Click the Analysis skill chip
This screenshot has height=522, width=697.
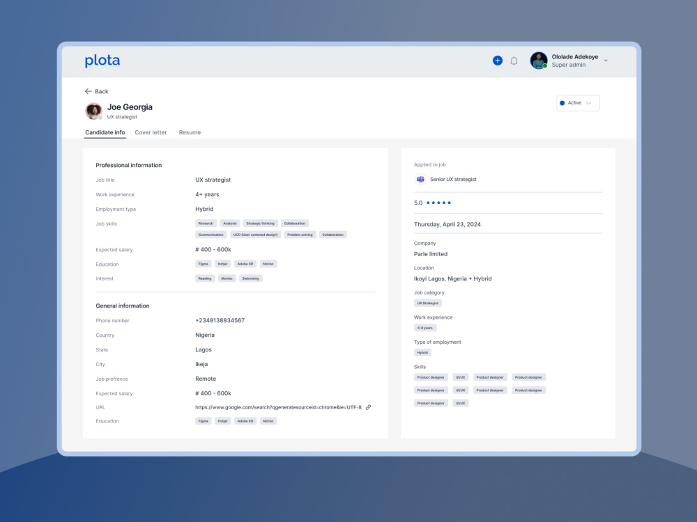point(230,223)
